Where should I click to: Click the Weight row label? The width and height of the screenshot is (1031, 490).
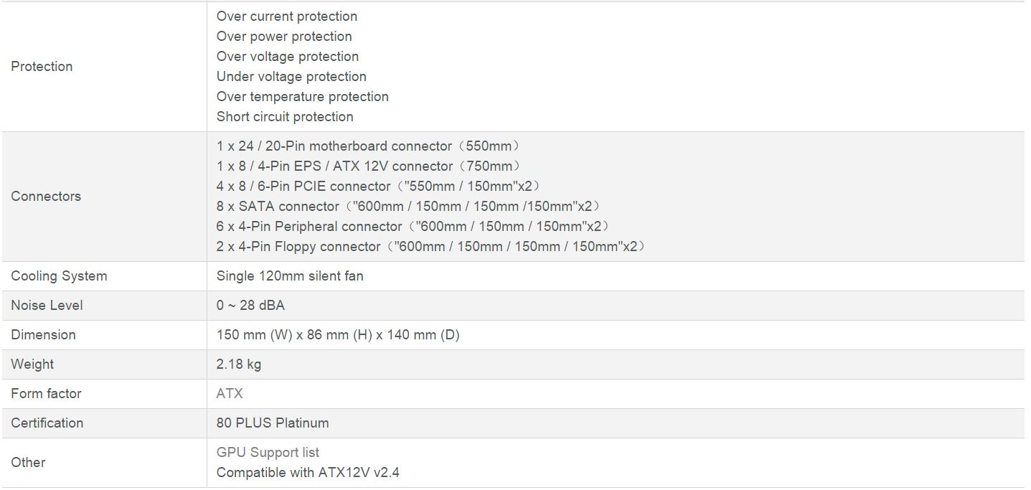(x=32, y=364)
